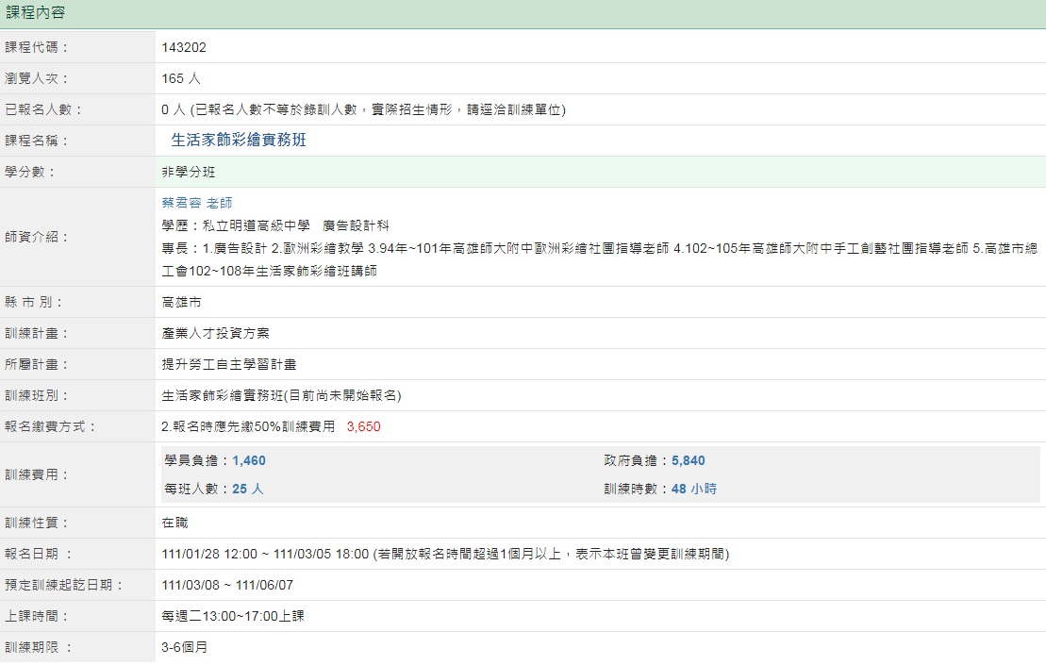Image resolution: width=1046 pixels, height=665 pixels.
Task: Click the 165 人 view count value
Action: (x=181, y=78)
